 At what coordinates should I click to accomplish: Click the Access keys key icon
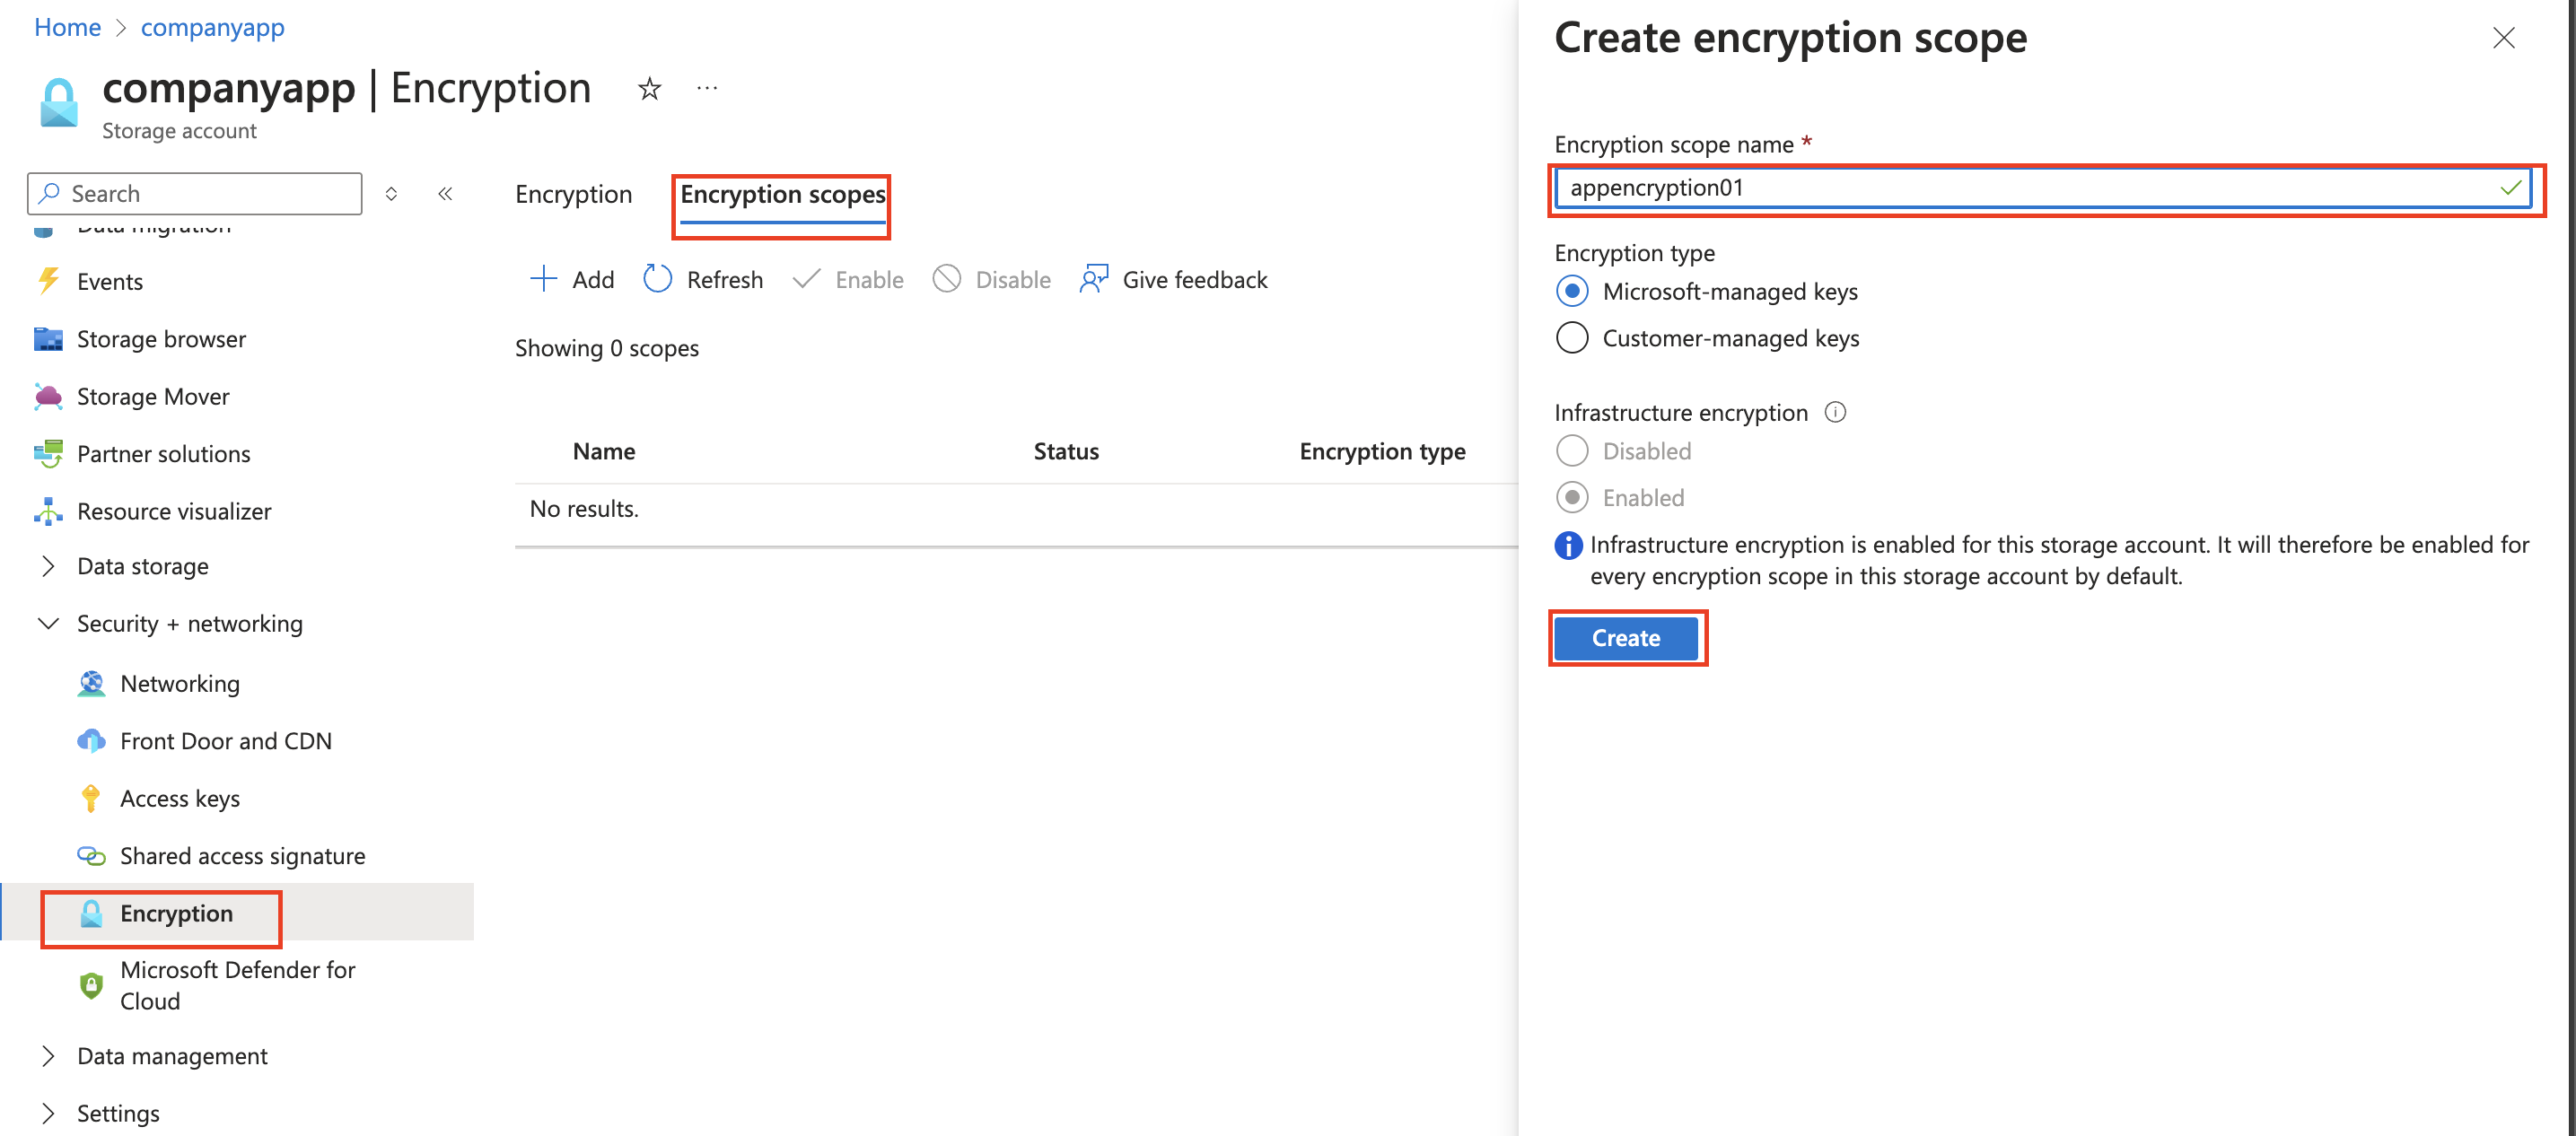(91, 798)
